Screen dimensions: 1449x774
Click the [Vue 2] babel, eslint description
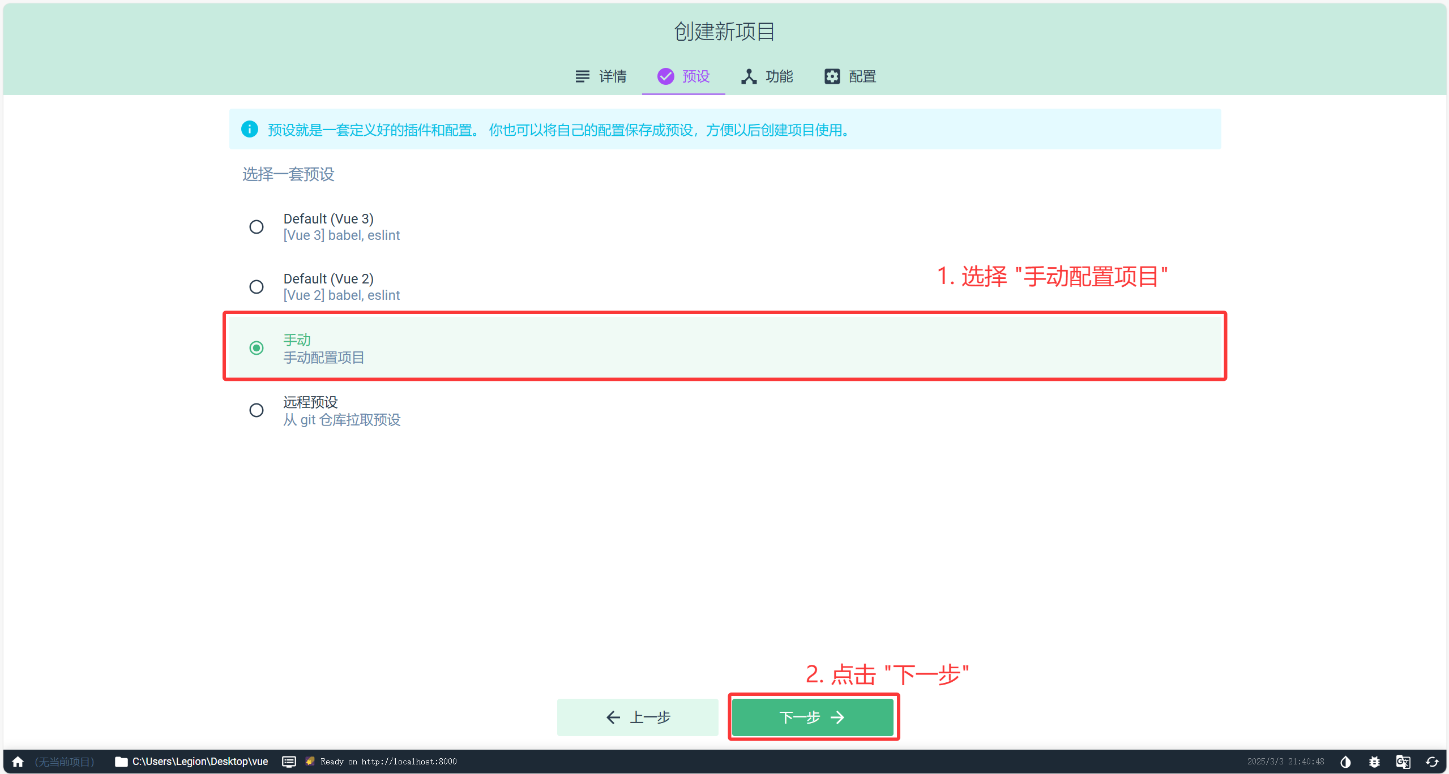click(x=341, y=295)
